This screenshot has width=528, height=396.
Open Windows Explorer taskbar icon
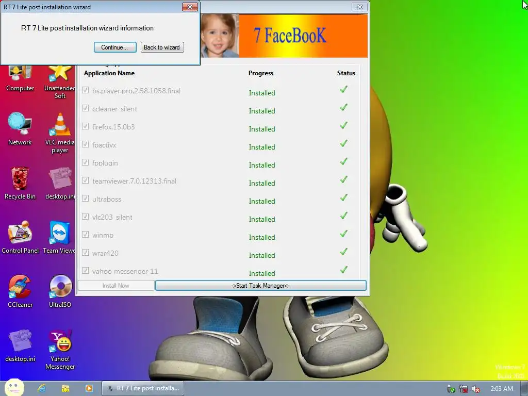(x=65, y=388)
